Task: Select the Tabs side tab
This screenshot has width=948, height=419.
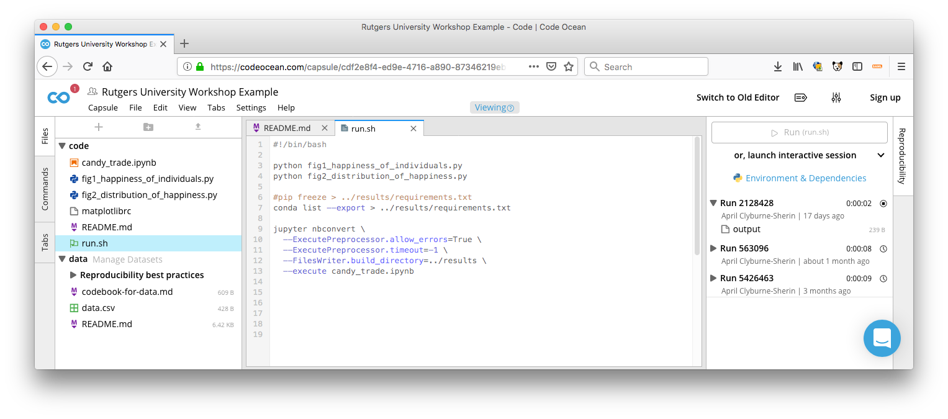Action: tap(45, 243)
